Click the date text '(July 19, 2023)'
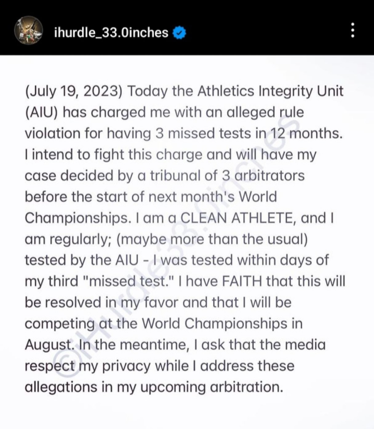This screenshot has height=429, width=374. click(74, 91)
